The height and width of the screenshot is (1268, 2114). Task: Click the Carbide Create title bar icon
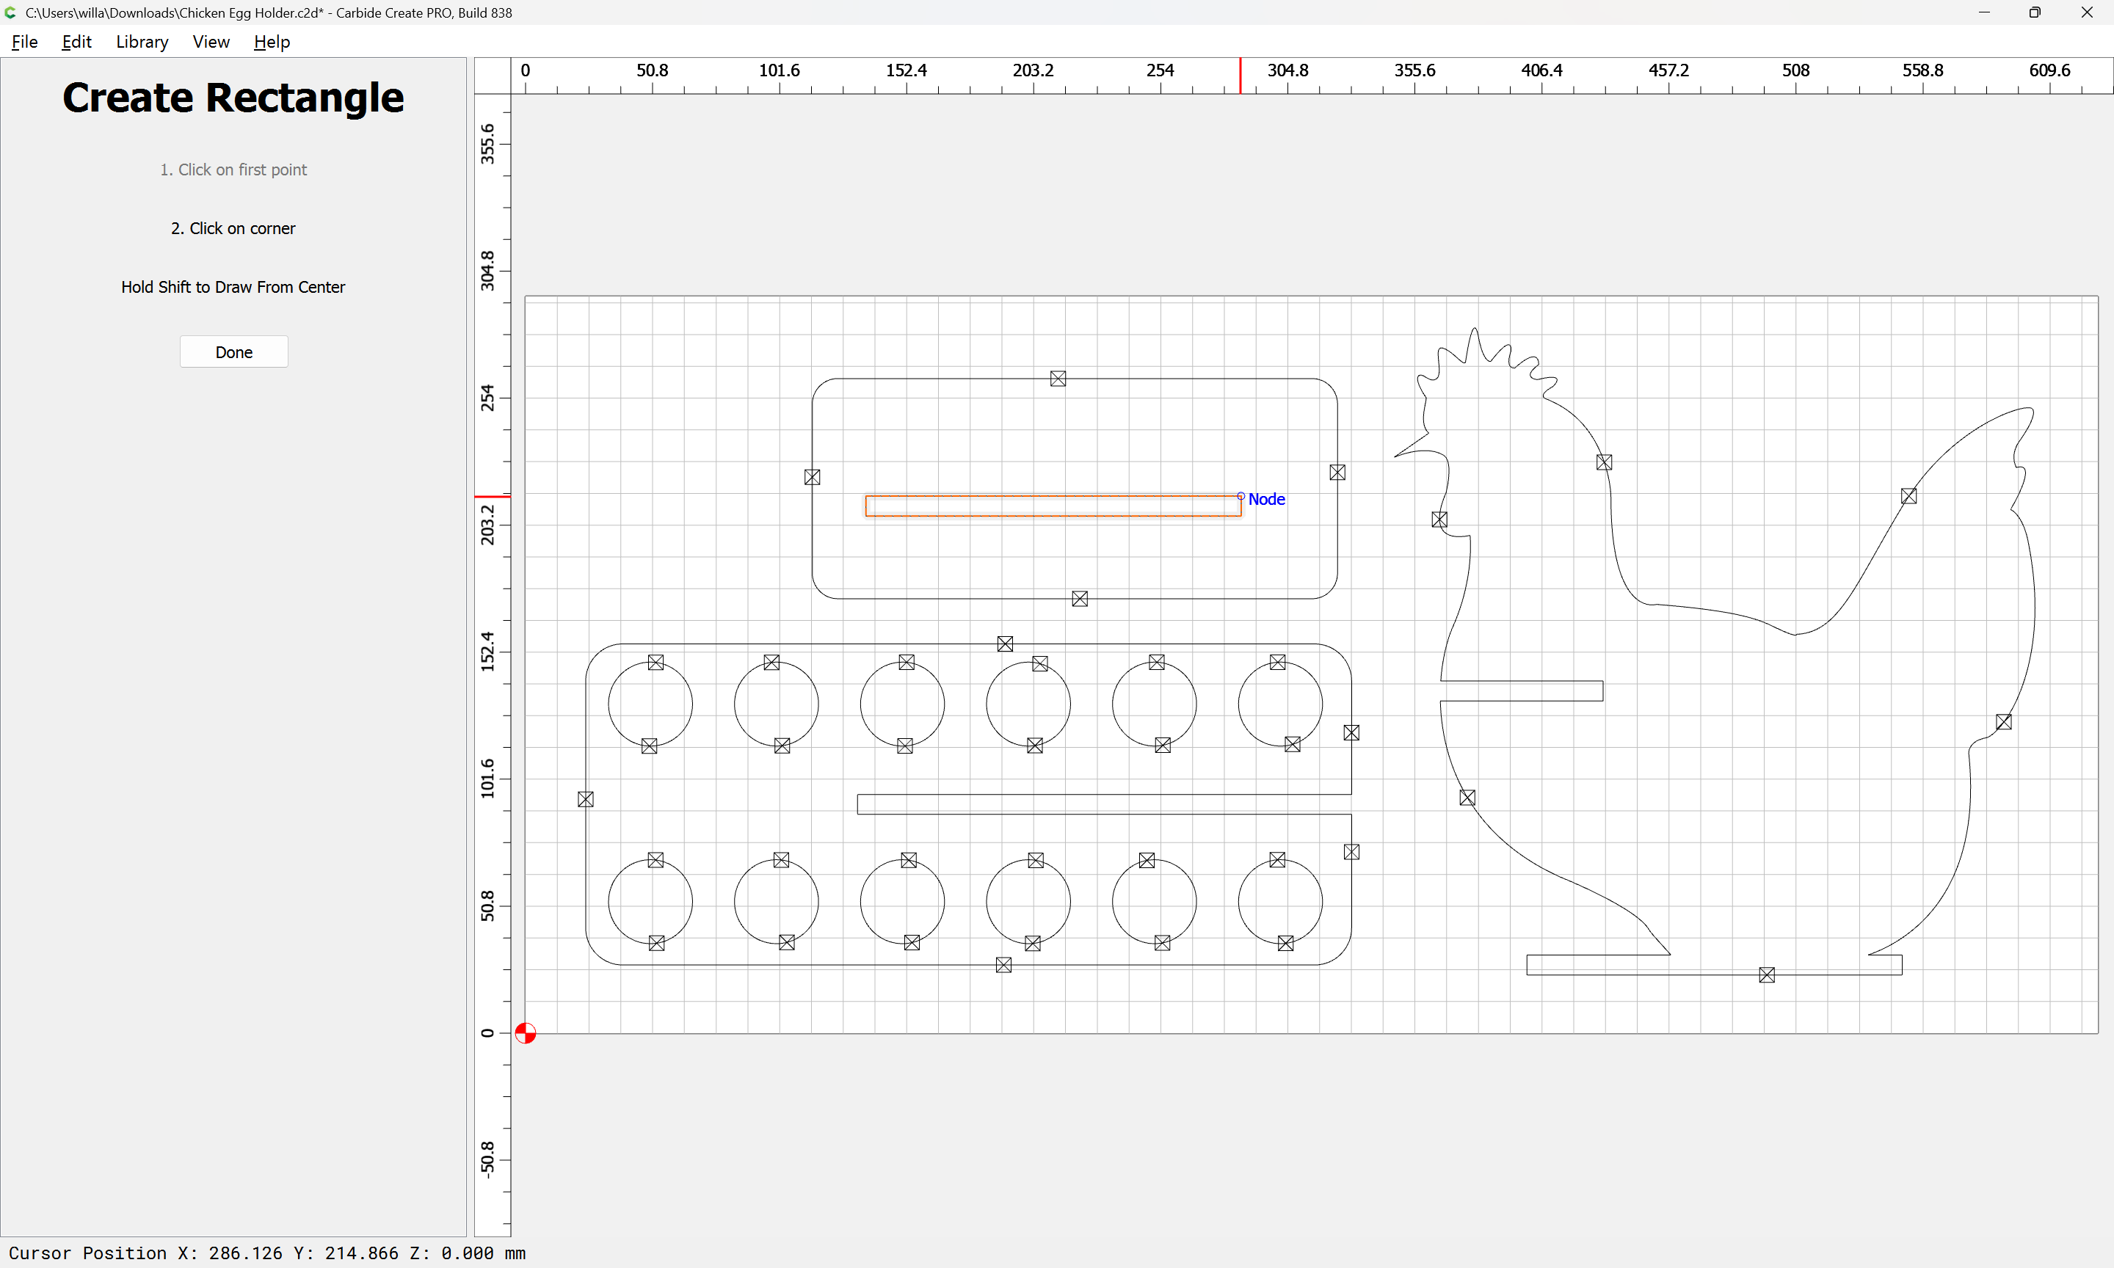click(11, 12)
